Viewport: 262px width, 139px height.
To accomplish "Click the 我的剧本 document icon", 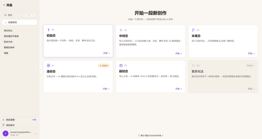I will (3, 125).
